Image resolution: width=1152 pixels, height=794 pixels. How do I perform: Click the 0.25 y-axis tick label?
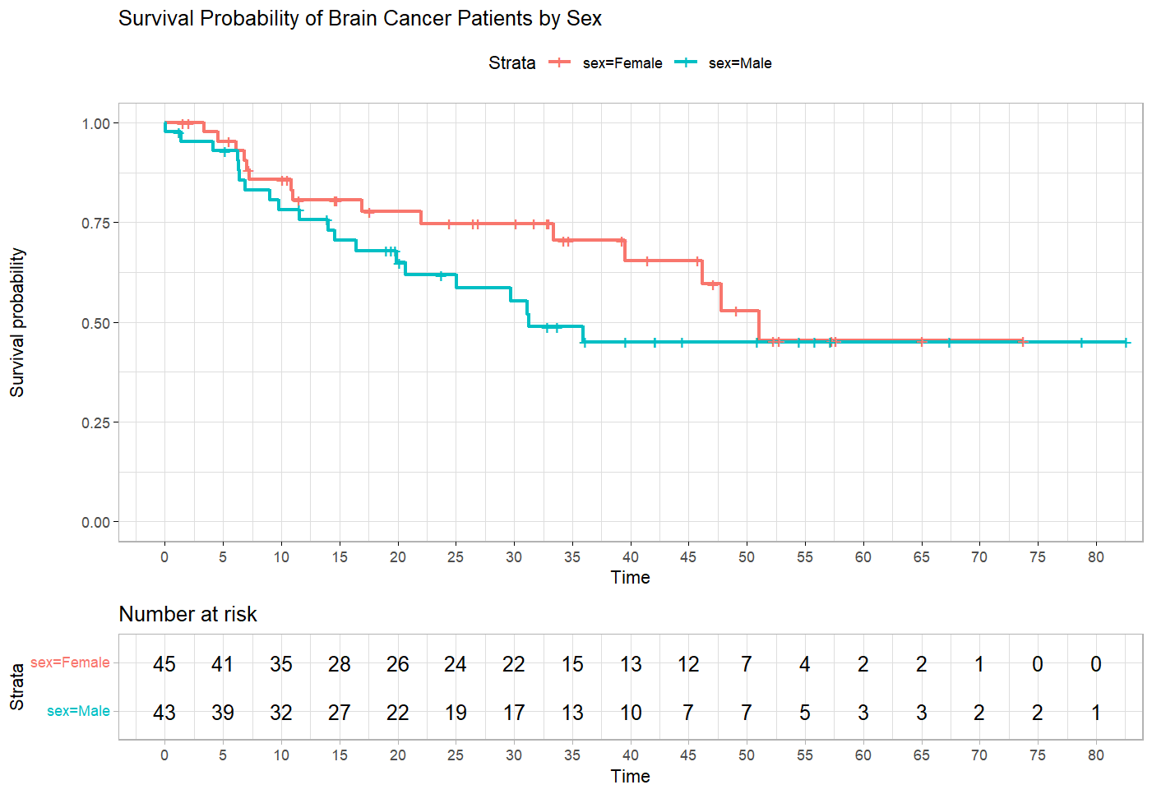[95, 422]
